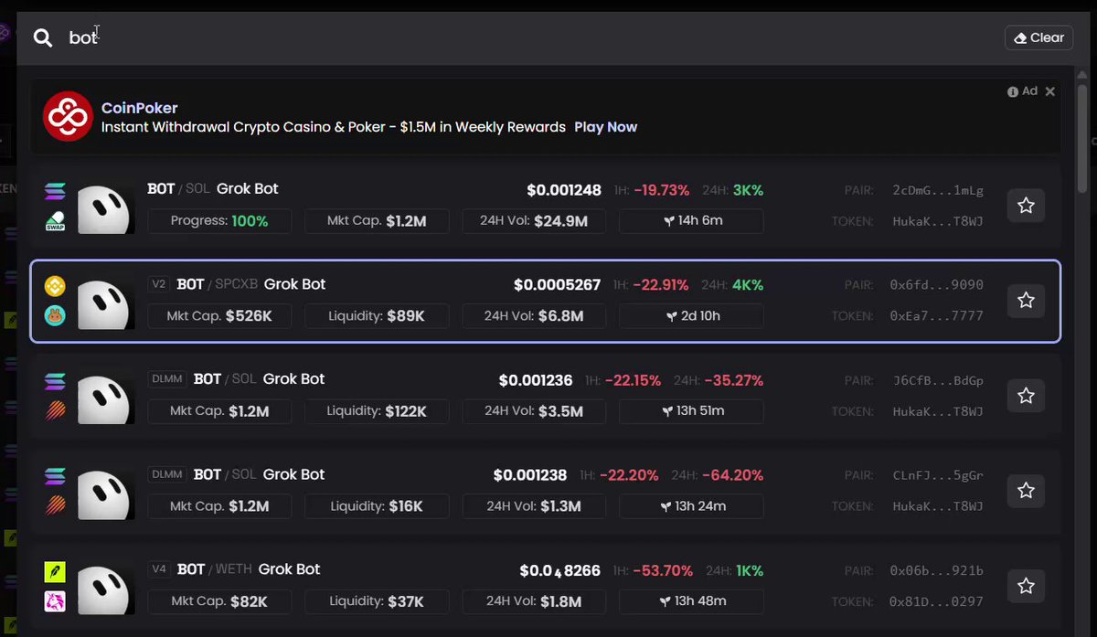
Task: Star the DLMM pair with $122K liquidity
Action: coord(1026,395)
